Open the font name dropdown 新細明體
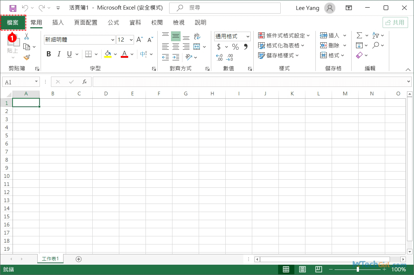414x275 pixels. (113, 40)
